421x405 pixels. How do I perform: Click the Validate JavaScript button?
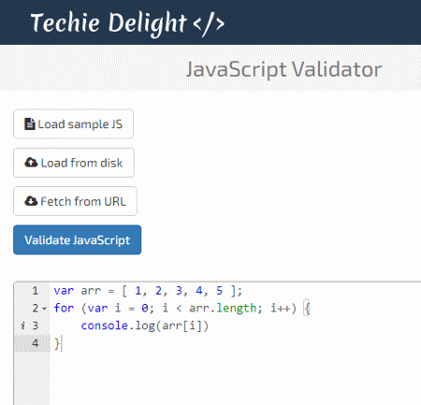77,239
